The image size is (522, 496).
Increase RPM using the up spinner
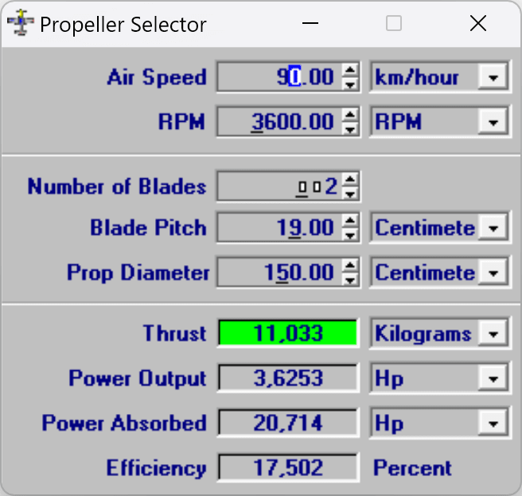point(350,115)
